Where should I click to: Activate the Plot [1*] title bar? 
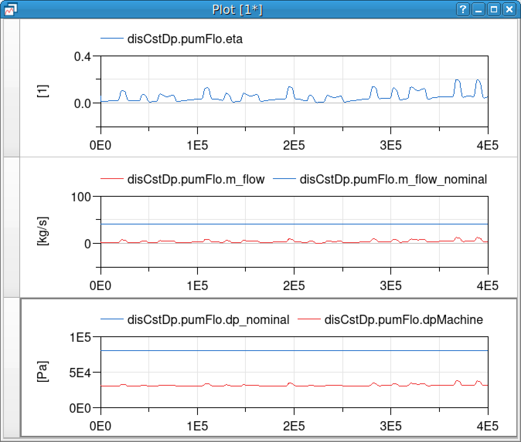(237, 9)
